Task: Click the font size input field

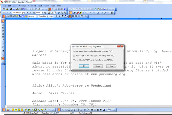Action: tap(51, 16)
